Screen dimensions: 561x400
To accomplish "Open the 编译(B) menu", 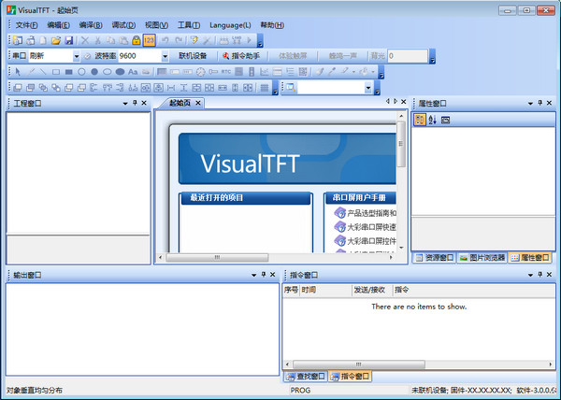I will 91,25.
